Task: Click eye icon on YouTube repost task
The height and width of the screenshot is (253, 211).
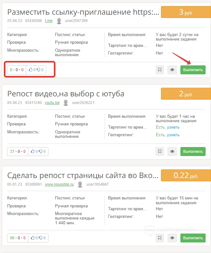Action: click(x=172, y=152)
